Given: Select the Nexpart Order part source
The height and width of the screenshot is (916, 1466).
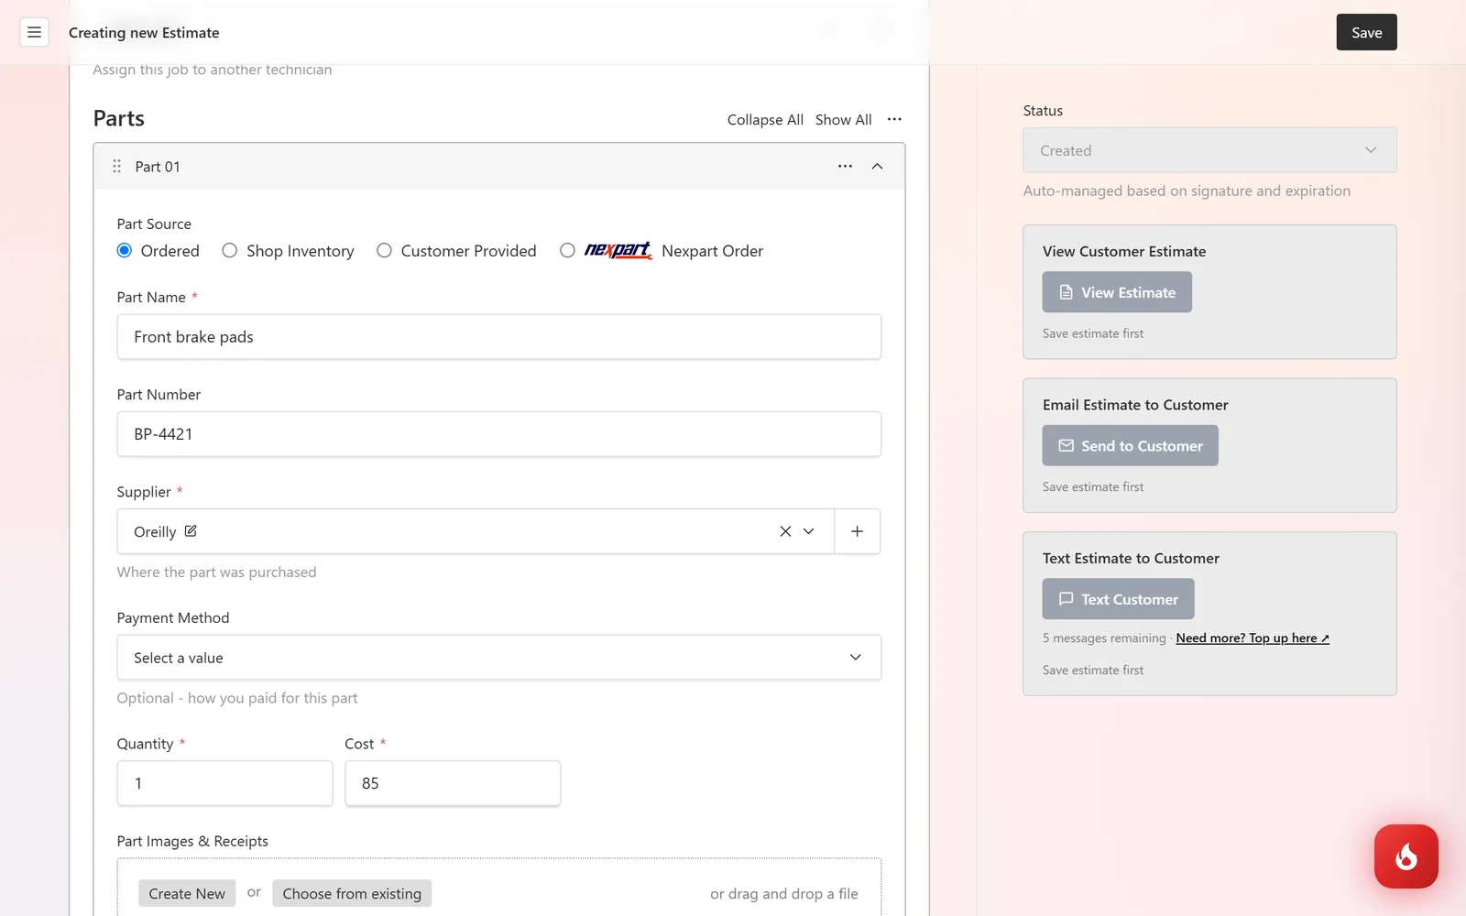Looking at the screenshot, I should (567, 250).
